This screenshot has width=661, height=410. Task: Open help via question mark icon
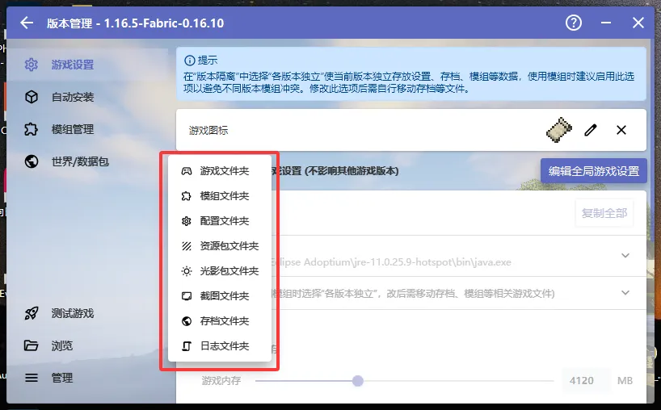point(574,23)
